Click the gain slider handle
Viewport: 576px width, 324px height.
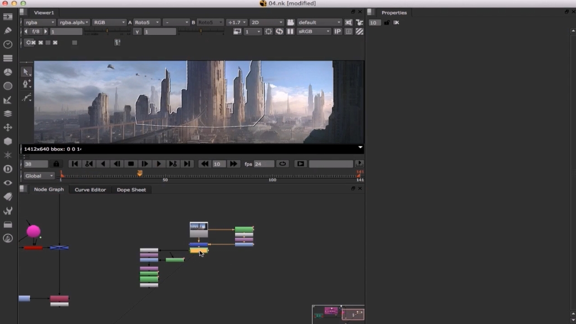point(107,32)
